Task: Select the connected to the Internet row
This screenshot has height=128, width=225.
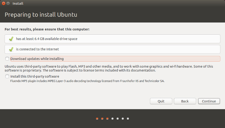Action: pyautogui.click(x=113, y=49)
